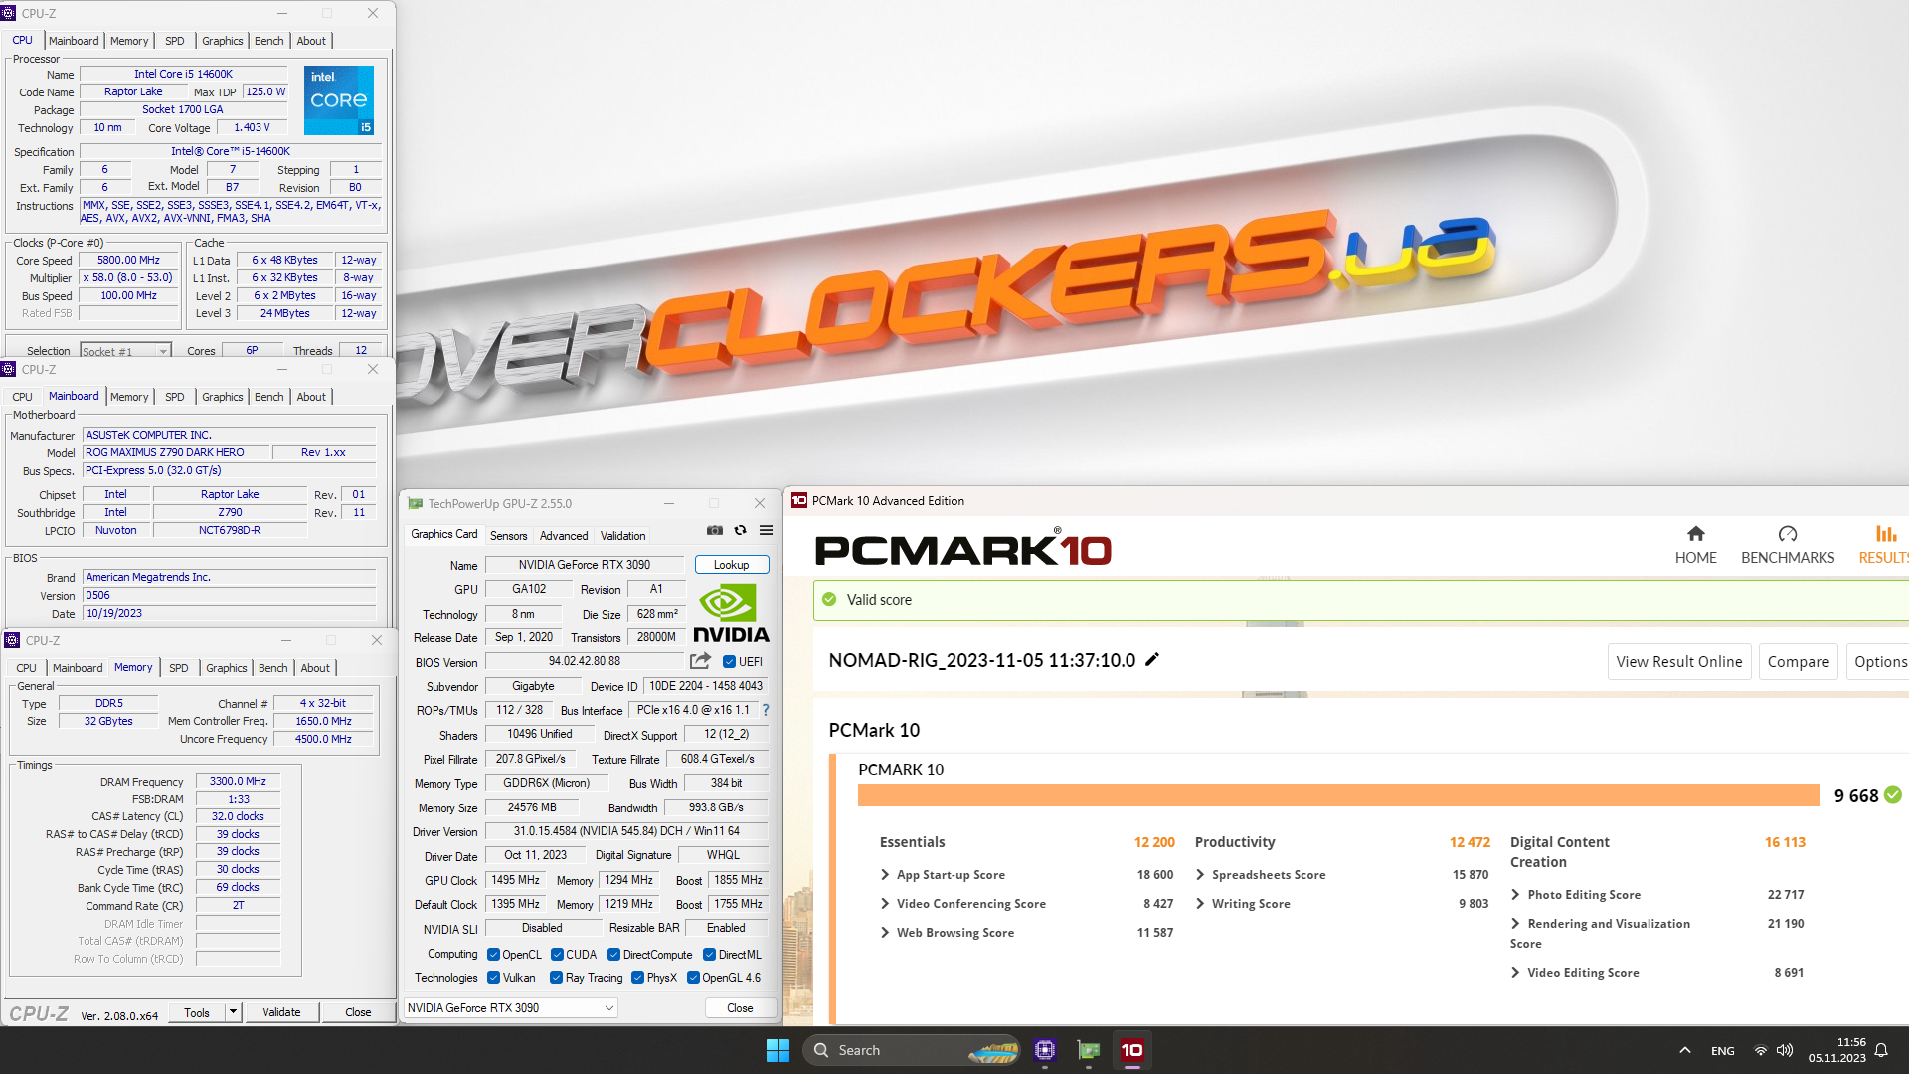Open PCMark 10 Benchmarks icon
Screen dimensions: 1909x1074
point(1788,534)
